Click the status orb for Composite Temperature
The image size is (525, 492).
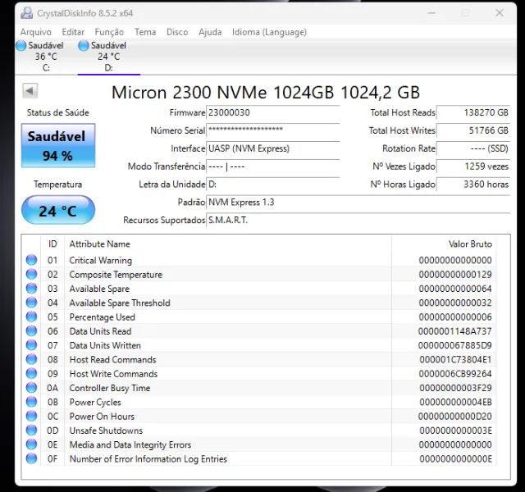pyautogui.click(x=31, y=274)
